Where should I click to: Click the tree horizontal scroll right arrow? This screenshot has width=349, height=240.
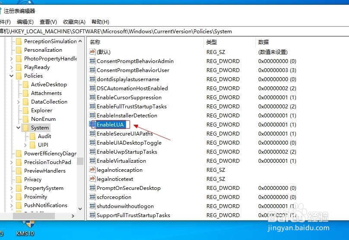point(73,216)
